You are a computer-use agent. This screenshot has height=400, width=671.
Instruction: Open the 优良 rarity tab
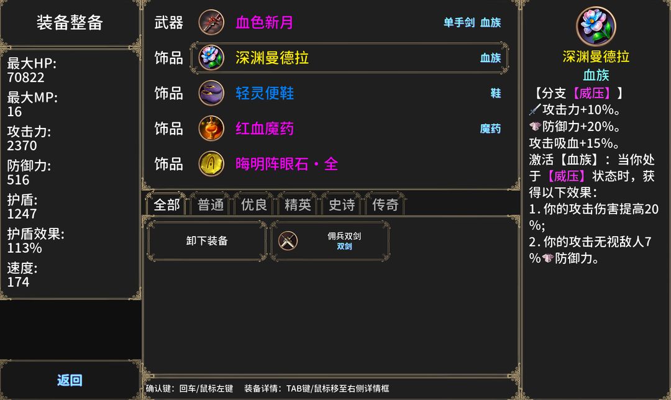(x=254, y=204)
